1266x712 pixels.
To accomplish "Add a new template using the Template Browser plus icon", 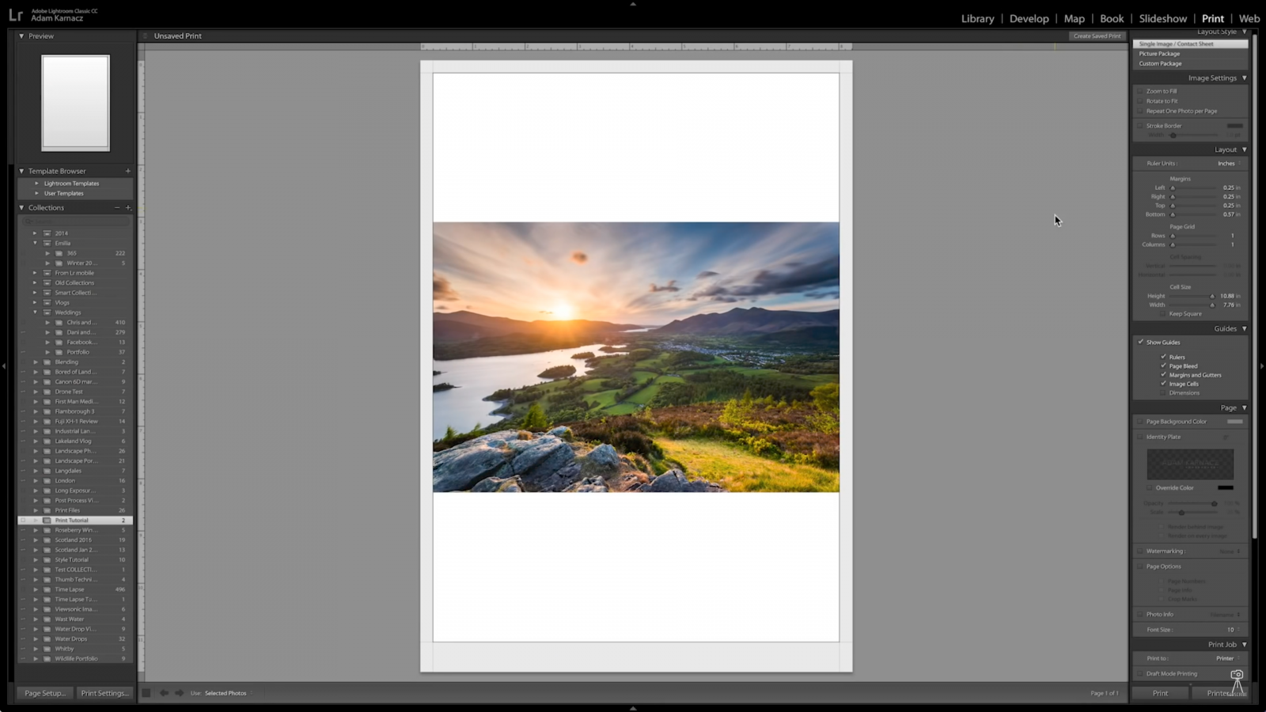I will click(x=127, y=171).
